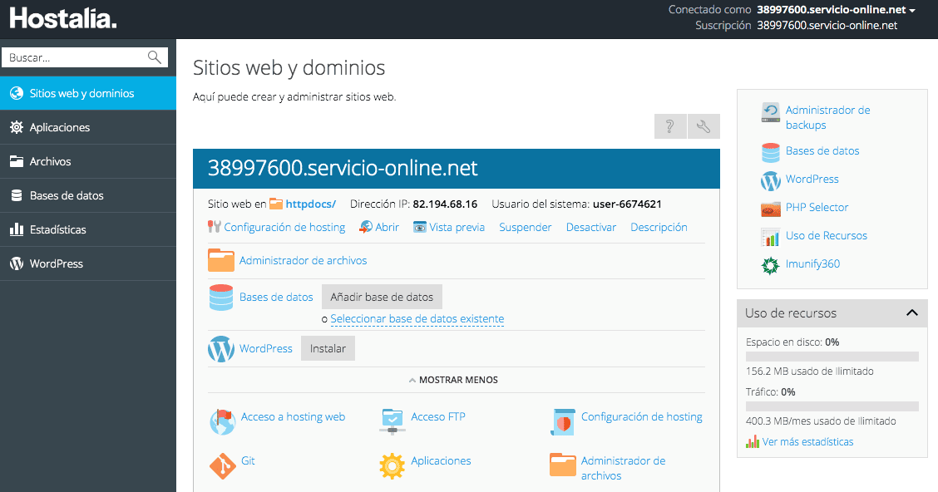
Task: View Estadísticas in the sidebar
Action: pyautogui.click(x=88, y=229)
